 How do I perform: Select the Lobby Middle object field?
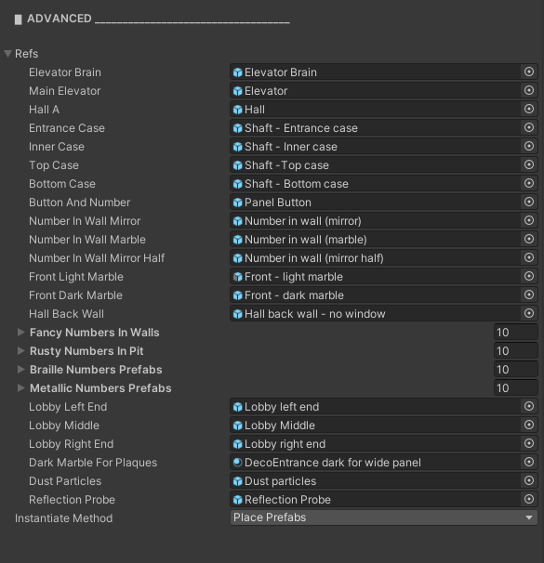375,426
